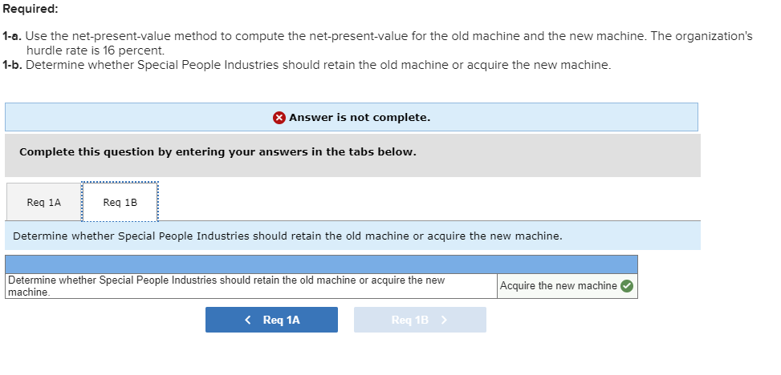781x375 pixels.
Task: Click the blue header row of the answer table
Action: pos(321,264)
